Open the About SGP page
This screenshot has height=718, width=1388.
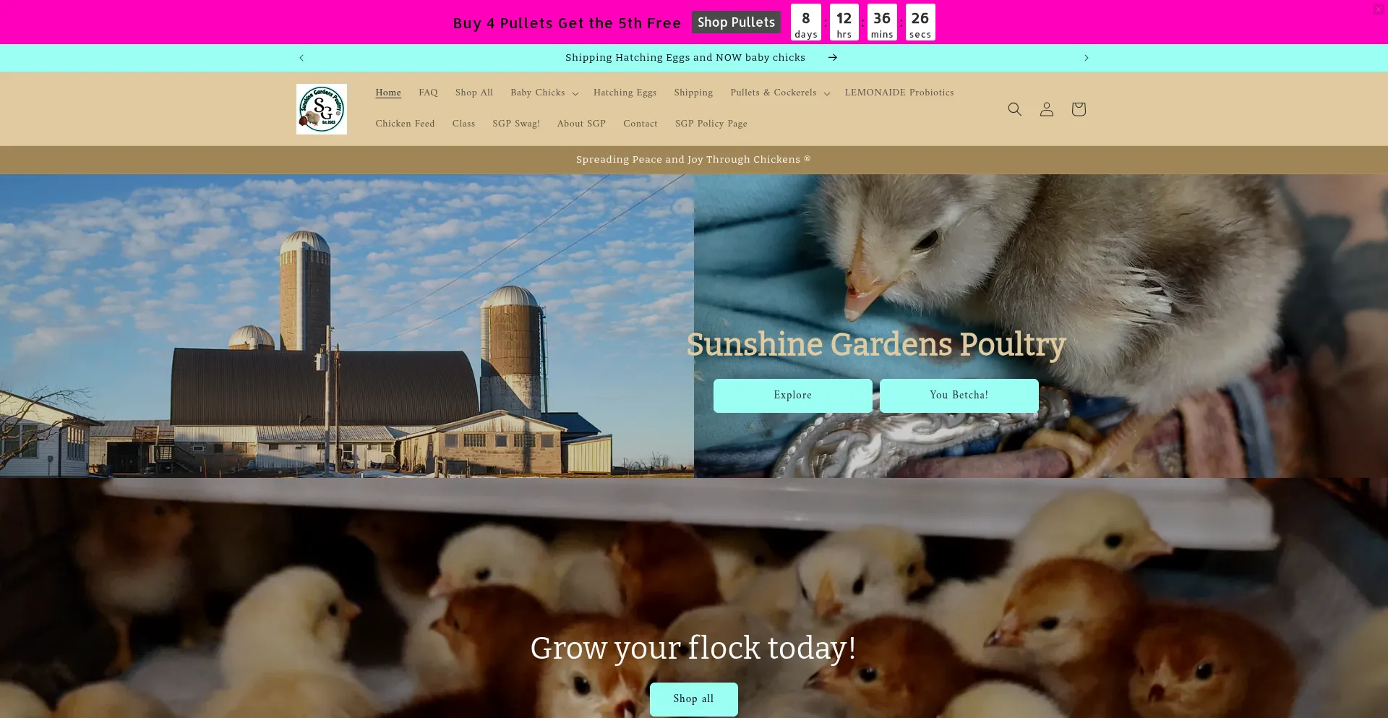coord(581,124)
